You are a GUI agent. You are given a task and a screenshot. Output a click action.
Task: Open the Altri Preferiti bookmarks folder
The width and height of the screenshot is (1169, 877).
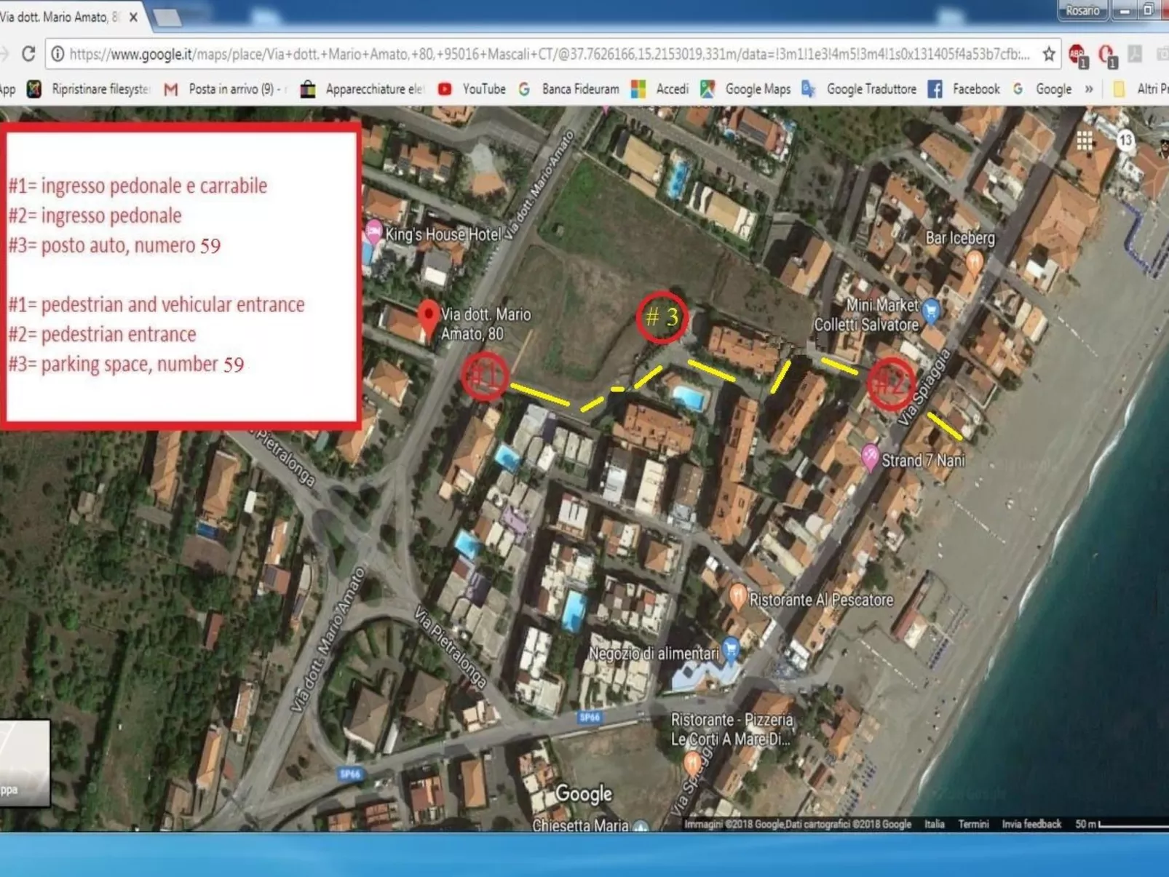click(1138, 89)
